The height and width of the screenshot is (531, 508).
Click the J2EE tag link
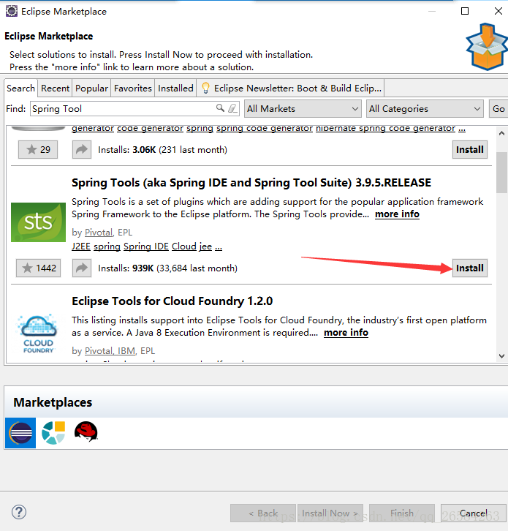point(81,246)
